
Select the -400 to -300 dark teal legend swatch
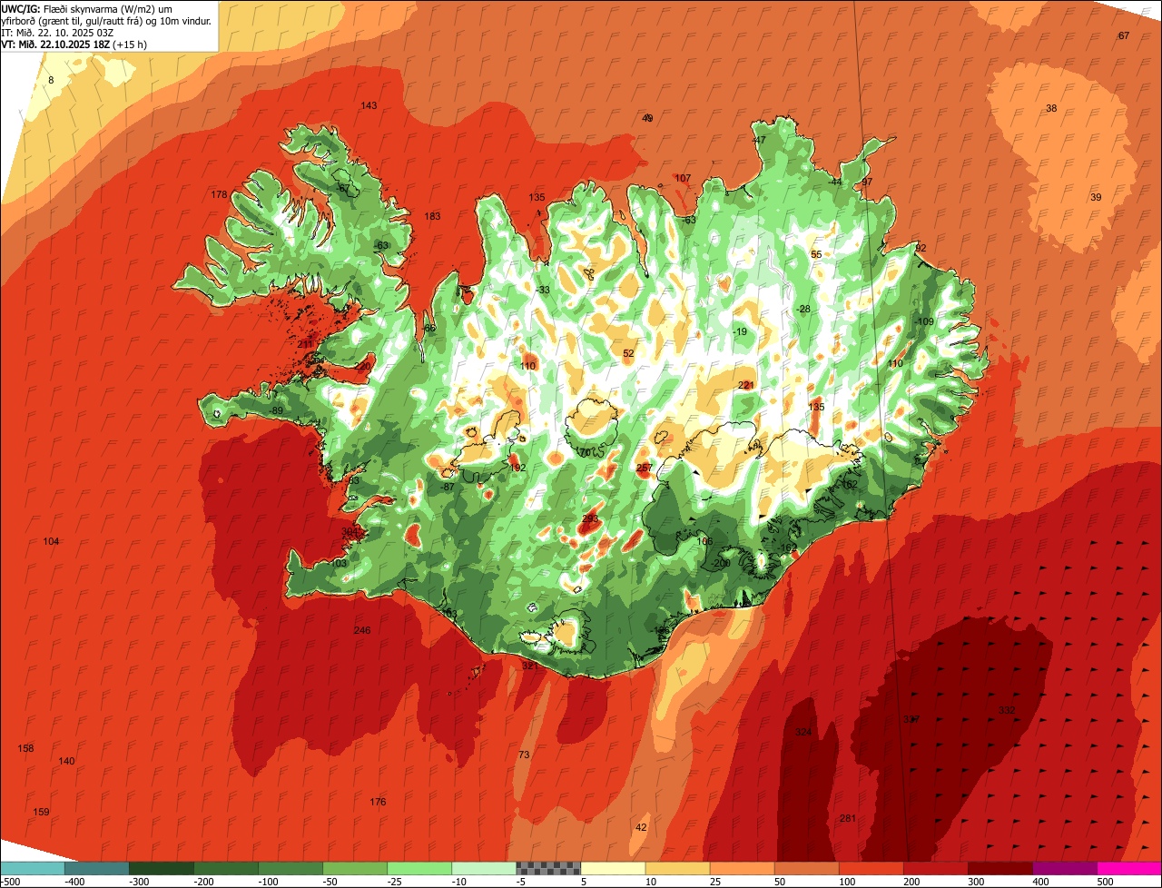[x=96, y=867]
